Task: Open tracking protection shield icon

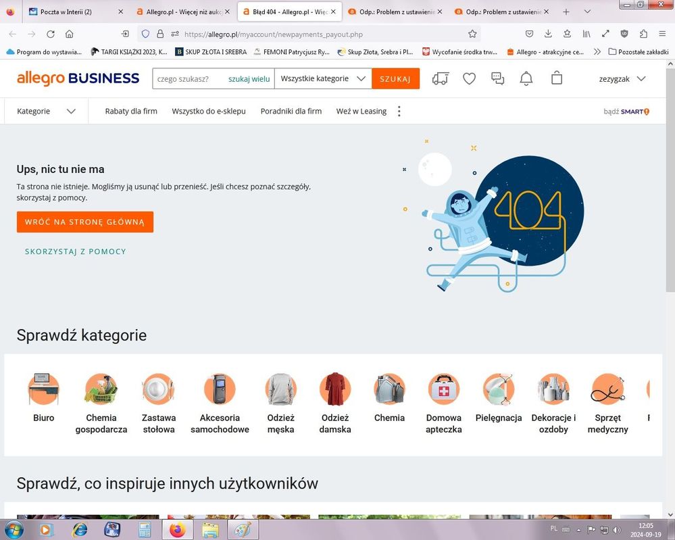Action: (145, 34)
